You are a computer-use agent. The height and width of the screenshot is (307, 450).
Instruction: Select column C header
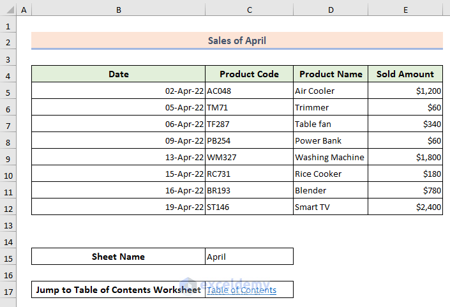pyautogui.click(x=249, y=10)
